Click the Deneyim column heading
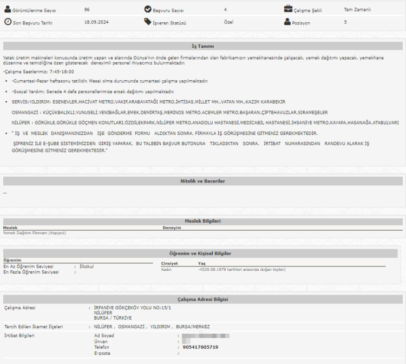Viewport: 406px width, 364px height. [x=172, y=228]
